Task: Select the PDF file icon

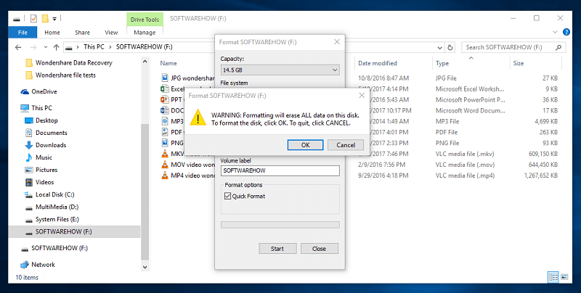Action: [x=165, y=132]
